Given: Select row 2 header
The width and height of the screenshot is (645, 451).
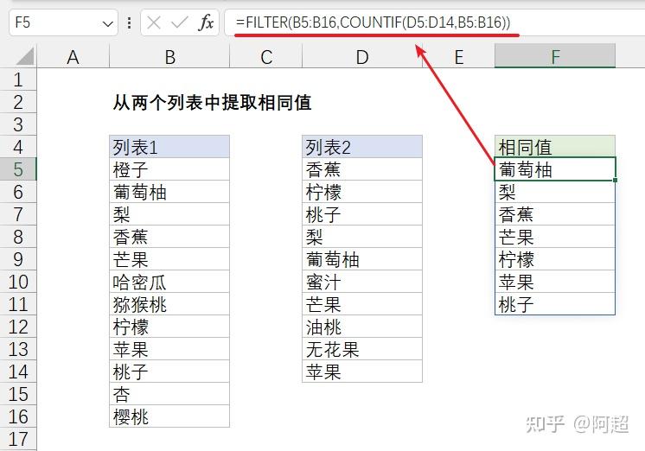Looking at the screenshot, I should pos(18,102).
